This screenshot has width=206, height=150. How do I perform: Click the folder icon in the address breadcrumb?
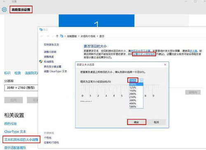point(62,36)
